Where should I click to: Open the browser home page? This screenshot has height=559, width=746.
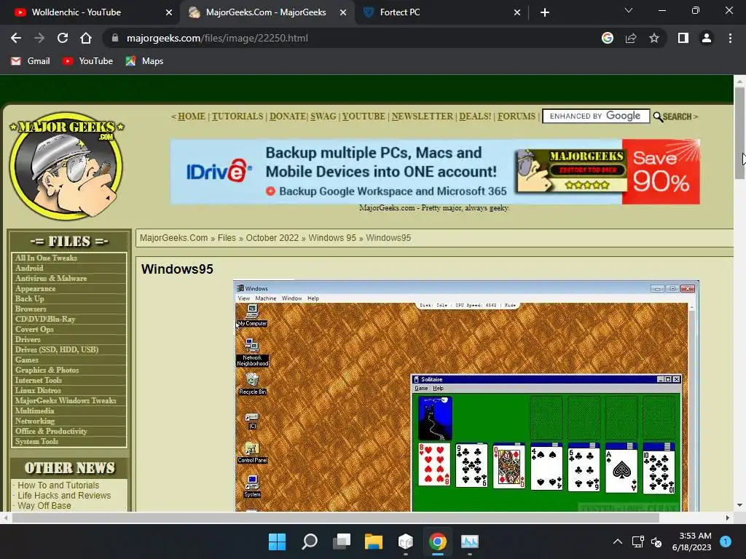click(86, 38)
